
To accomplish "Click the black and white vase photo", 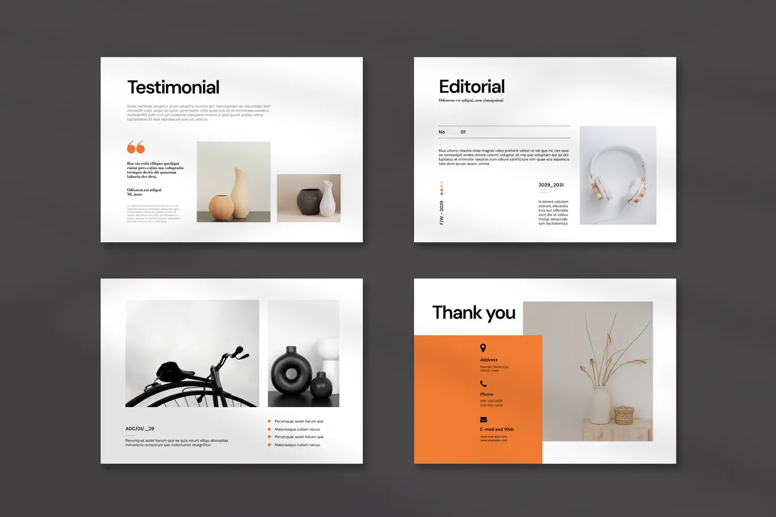I will click(x=309, y=198).
